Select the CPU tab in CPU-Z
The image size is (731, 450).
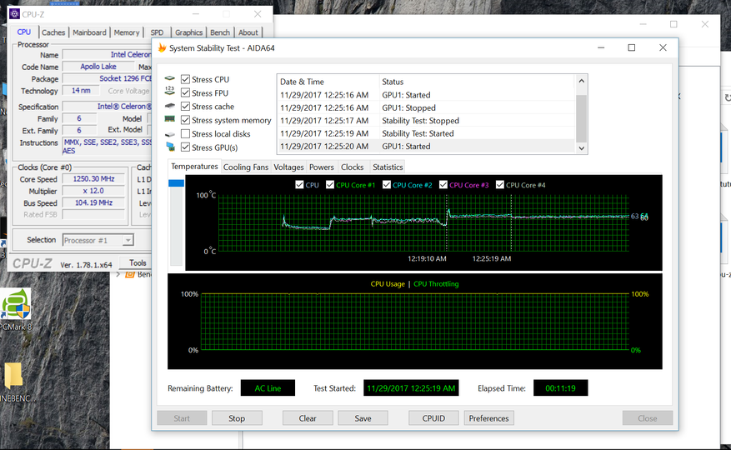24,32
